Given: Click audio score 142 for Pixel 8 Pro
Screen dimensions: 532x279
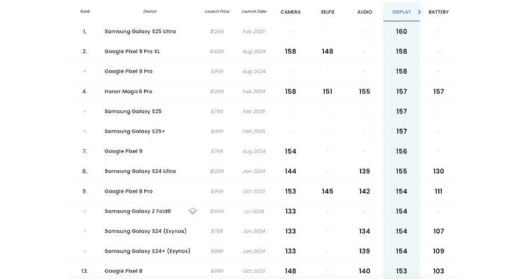Looking at the screenshot, I should tap(364, 191).
